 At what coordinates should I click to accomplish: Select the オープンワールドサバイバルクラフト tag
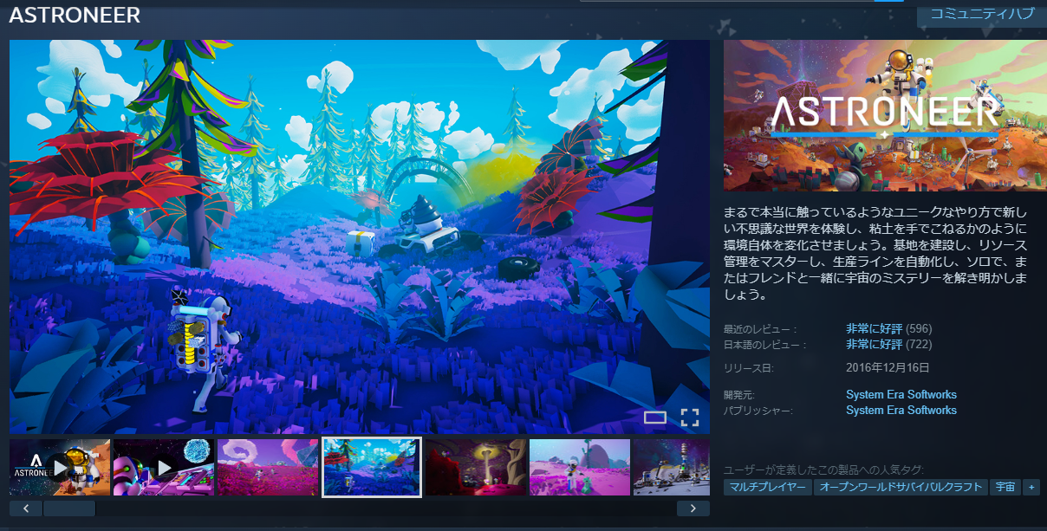(x=901, y=488)
